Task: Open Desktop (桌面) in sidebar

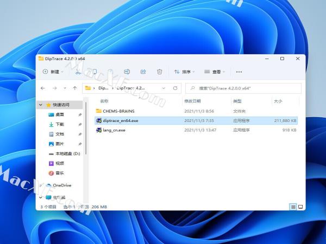Action: point(60,114)
